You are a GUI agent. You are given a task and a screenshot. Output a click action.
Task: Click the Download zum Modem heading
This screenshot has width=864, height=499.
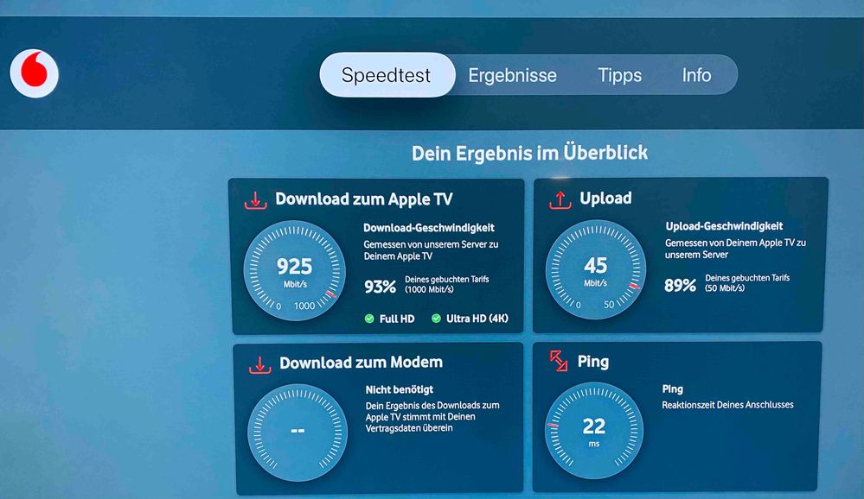(361, 363)
